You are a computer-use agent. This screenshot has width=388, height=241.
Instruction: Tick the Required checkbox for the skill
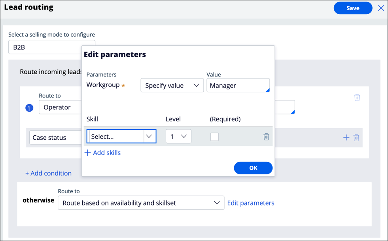[x=214, y=136]
